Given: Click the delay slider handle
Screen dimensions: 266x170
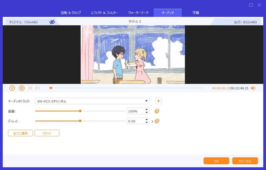Looking at the screenshot, I should [x=80, y=121].
